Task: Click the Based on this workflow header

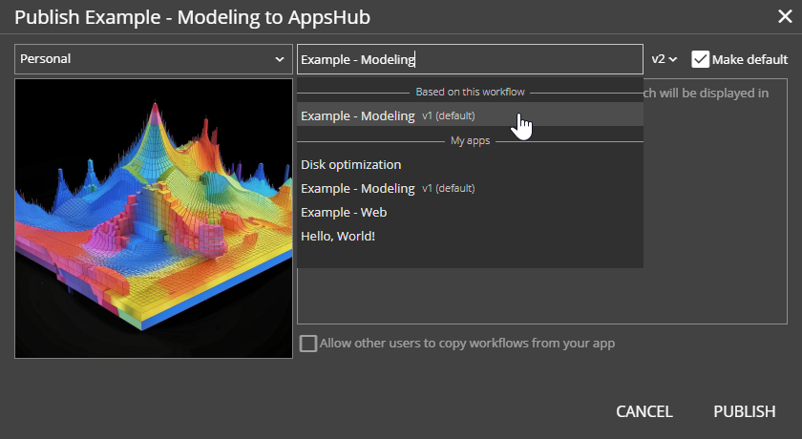Action: click(470, 93)
